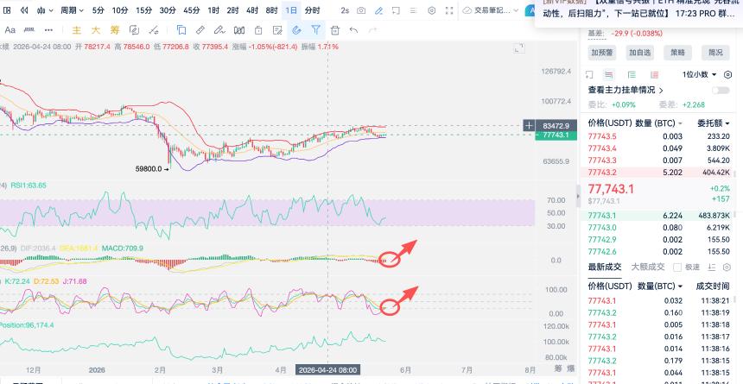This screenshot has width=743, height=384.
Task: Click the 加自选 button
Action: click(x=639, y=53)
